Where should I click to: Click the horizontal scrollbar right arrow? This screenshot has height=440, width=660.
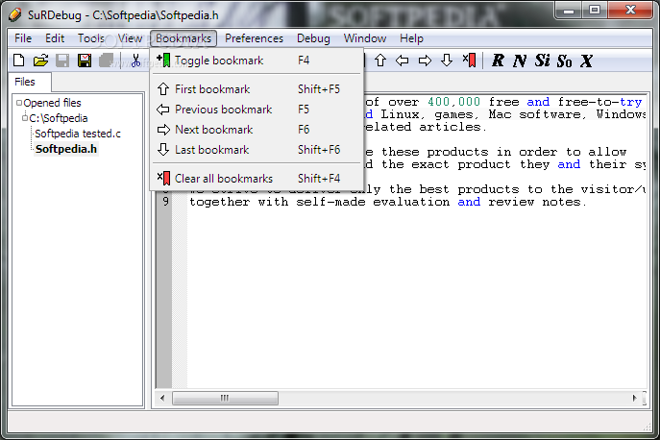[x=634, y=398]
